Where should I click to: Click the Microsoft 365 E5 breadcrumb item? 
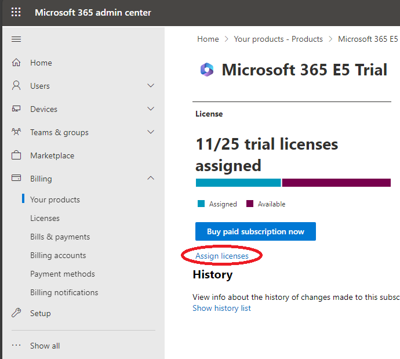click(368, 39)
